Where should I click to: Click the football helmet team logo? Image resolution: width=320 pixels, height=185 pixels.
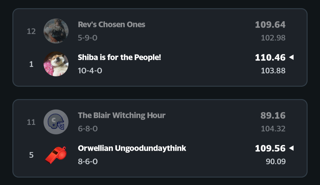click(x=56, y=122)
